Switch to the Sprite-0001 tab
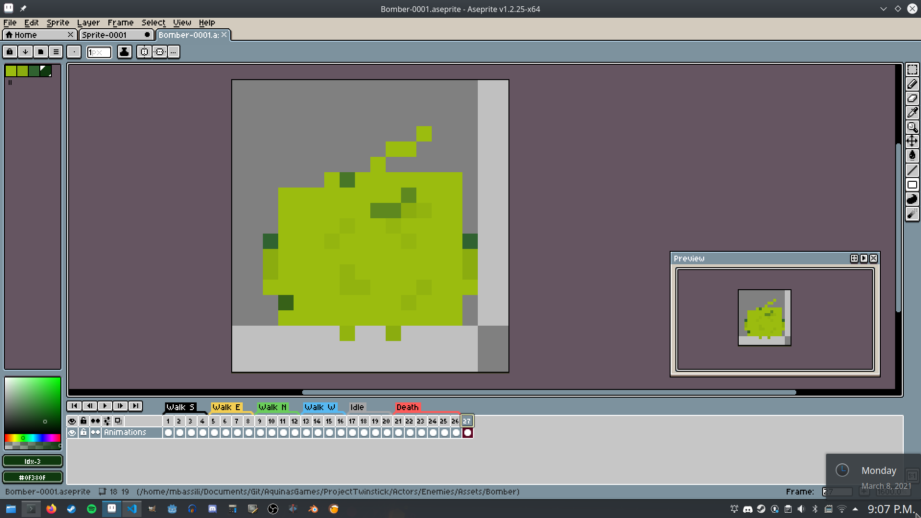921x518 pixels. point(116,35)
